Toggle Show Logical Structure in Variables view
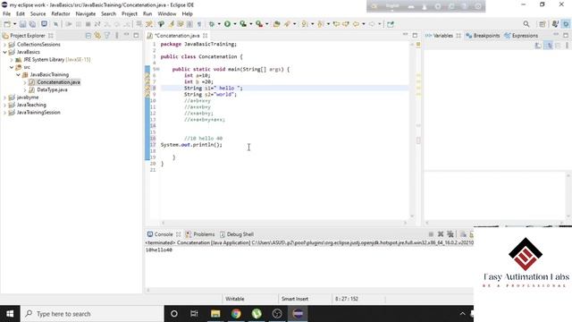 548,46
